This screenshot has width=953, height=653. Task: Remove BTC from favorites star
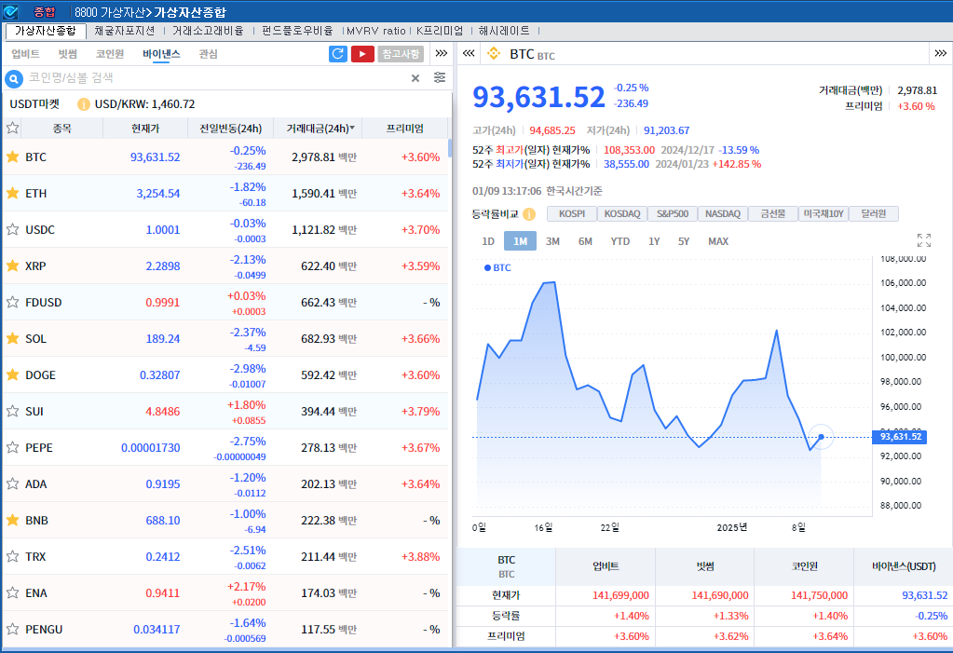coord(12,156)
